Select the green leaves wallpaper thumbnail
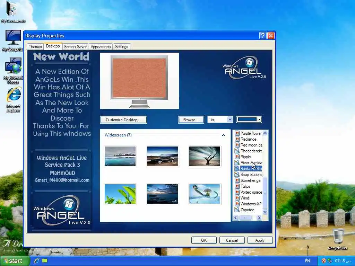 (x=120, y=194)
